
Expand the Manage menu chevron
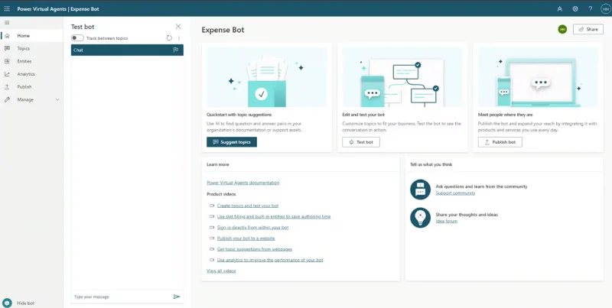pos(57,100)
